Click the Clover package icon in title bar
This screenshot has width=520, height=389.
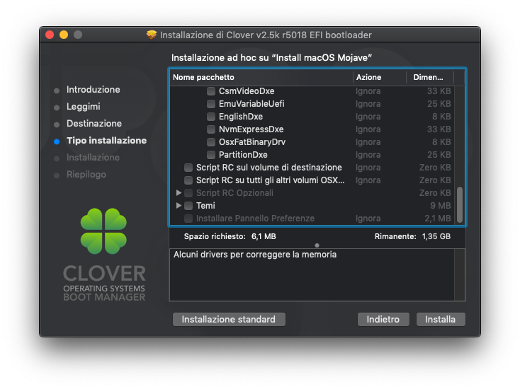point(152,35)
